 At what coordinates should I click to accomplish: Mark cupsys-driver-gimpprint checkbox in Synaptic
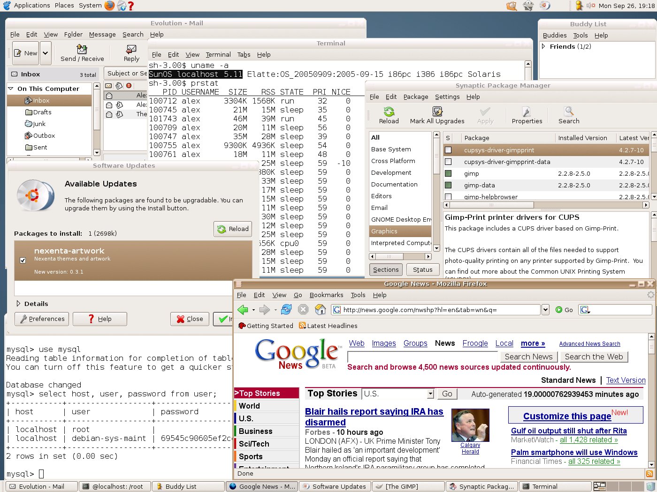tap(448, 150)
